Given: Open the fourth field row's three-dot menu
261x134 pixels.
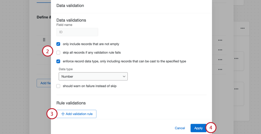Looking at the screenshot, I should click(x=220, y=69).
